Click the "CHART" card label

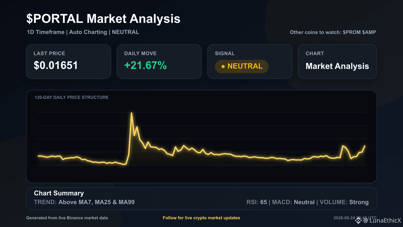[315, 53]
